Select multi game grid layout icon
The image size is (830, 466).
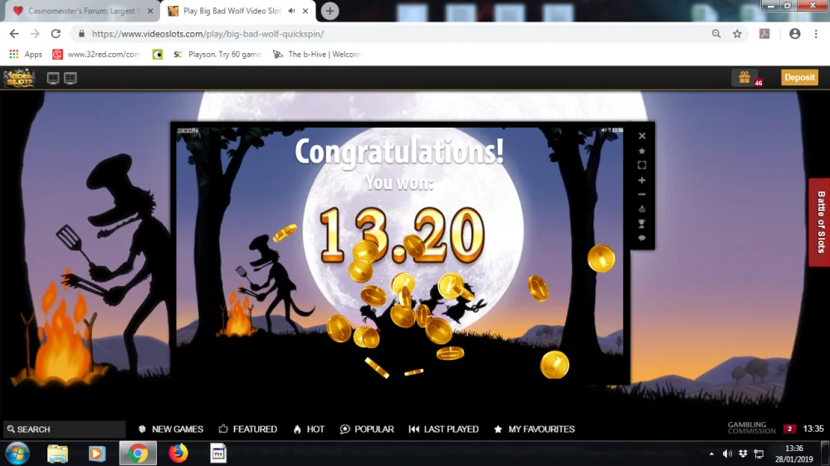[x=71, y=78]
